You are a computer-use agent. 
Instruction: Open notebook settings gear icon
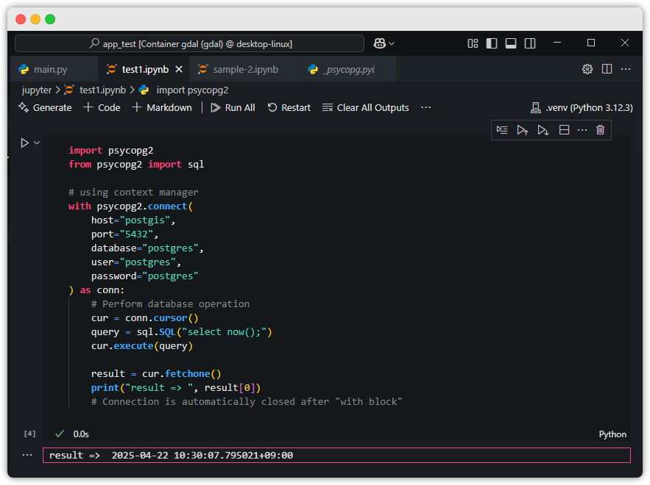[x=587, y=69]
